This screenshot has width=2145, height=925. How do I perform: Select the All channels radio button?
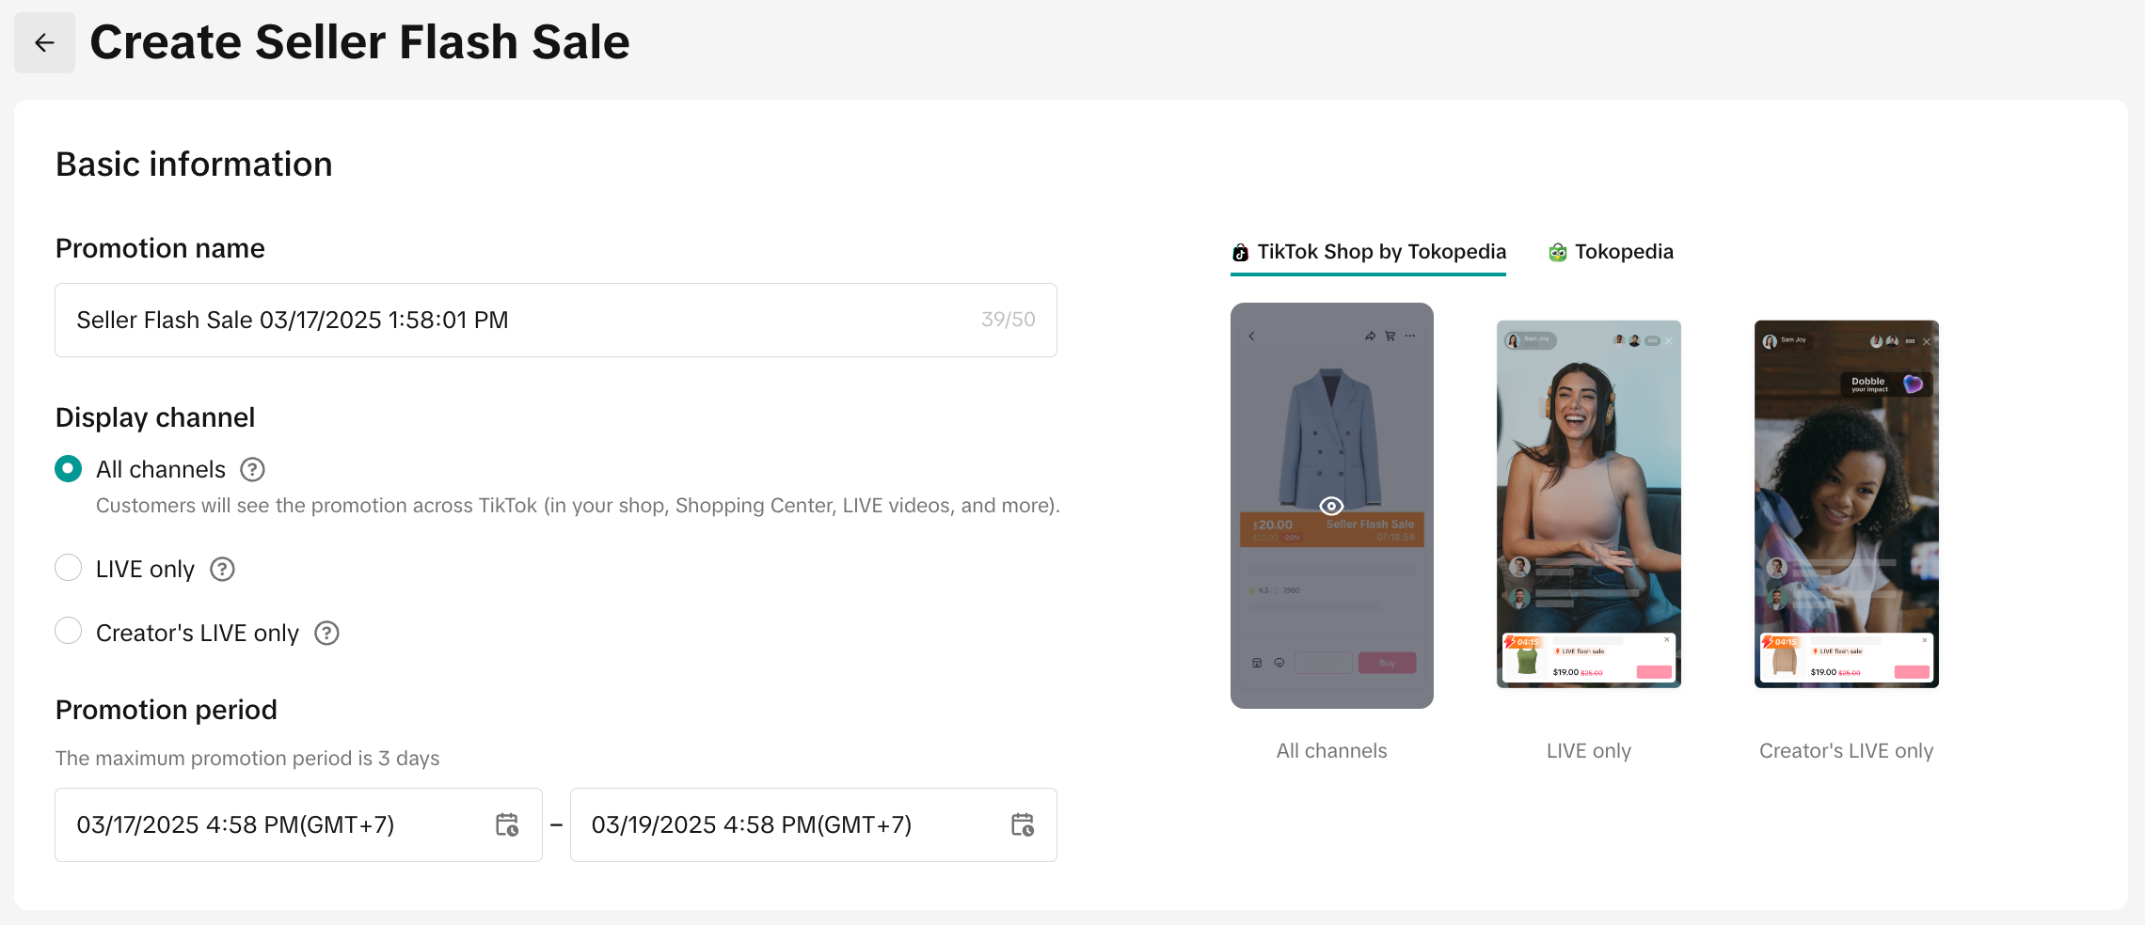[x=69, y=468]
